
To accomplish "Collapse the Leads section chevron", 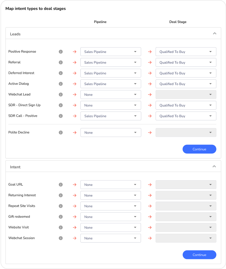I will coord(214,34).
